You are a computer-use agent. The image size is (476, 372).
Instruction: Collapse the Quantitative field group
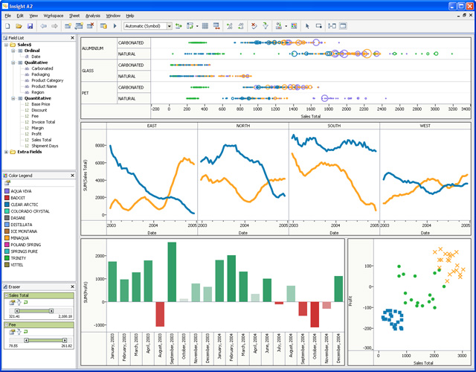tap(13, 98)
